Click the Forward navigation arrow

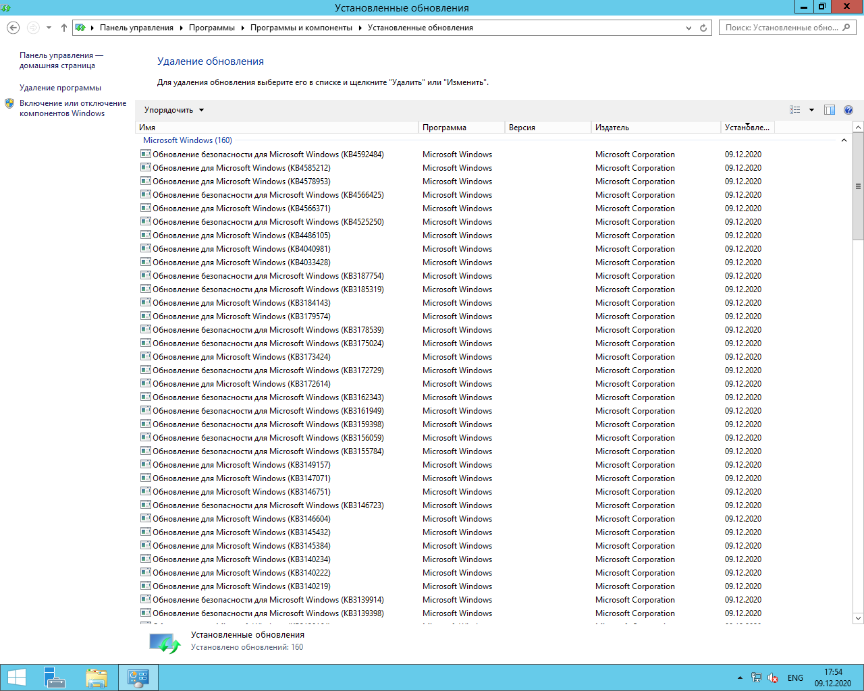pyautogui.click(x=33, y=28)
